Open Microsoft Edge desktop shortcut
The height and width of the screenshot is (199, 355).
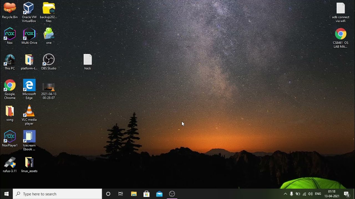tap(29, 89)
